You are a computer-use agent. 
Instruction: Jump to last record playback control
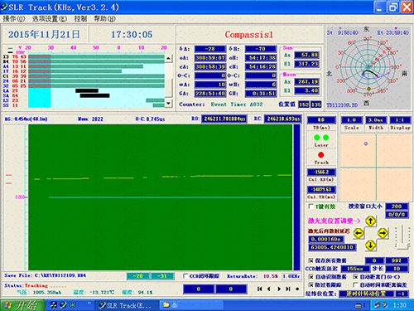(x=288, y=289)
